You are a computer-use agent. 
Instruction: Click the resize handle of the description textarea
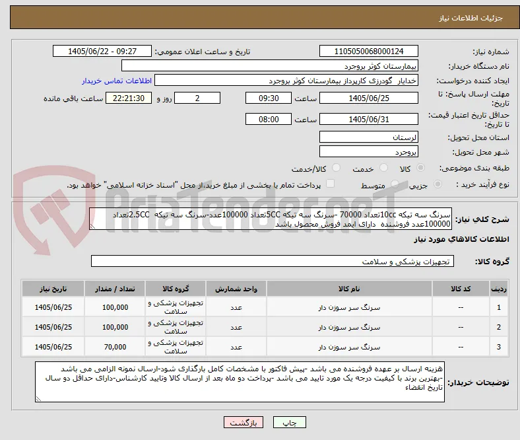click(92, 227)
